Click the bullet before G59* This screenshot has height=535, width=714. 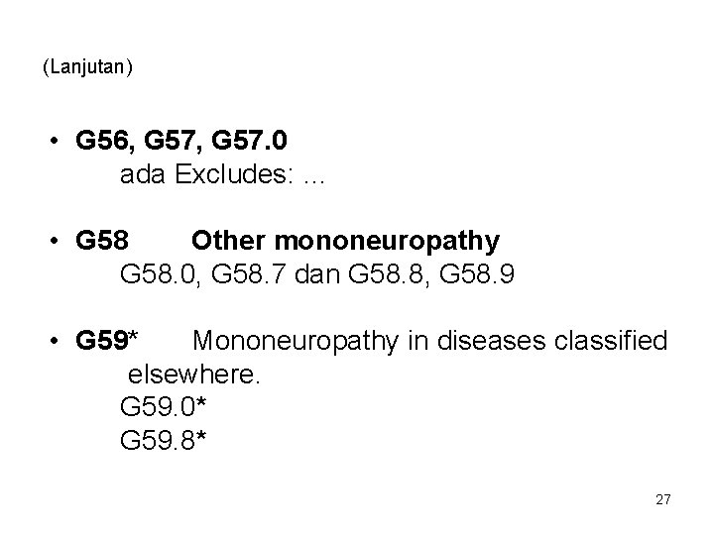[55, 340]
